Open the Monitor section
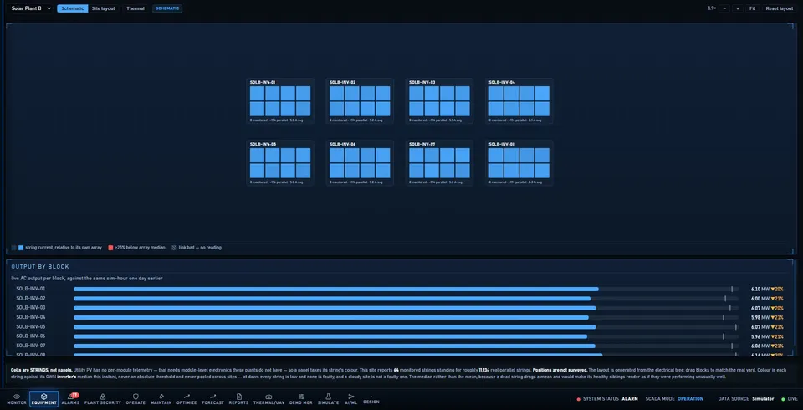803x410 pixels. pyautogui.click(x=17, y=399)
